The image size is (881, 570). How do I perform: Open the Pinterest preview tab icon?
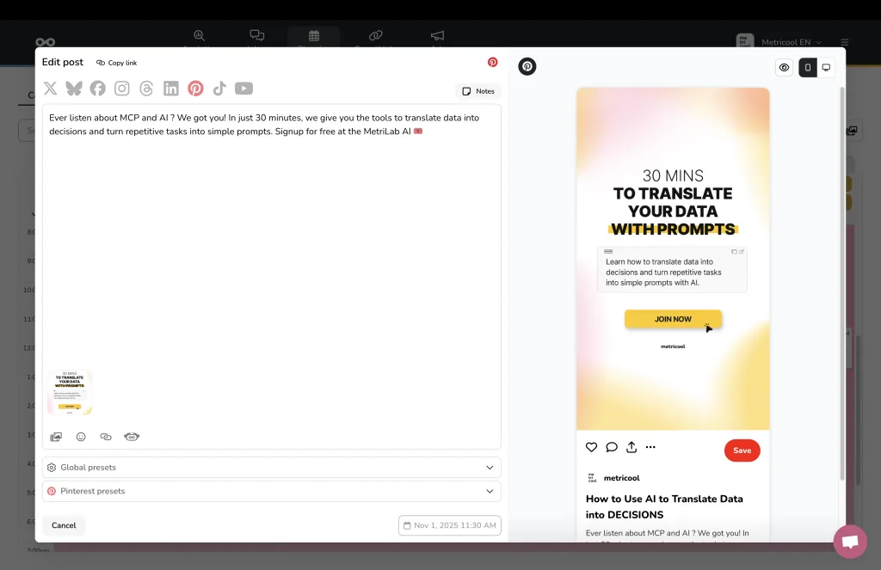pos(527,66)
